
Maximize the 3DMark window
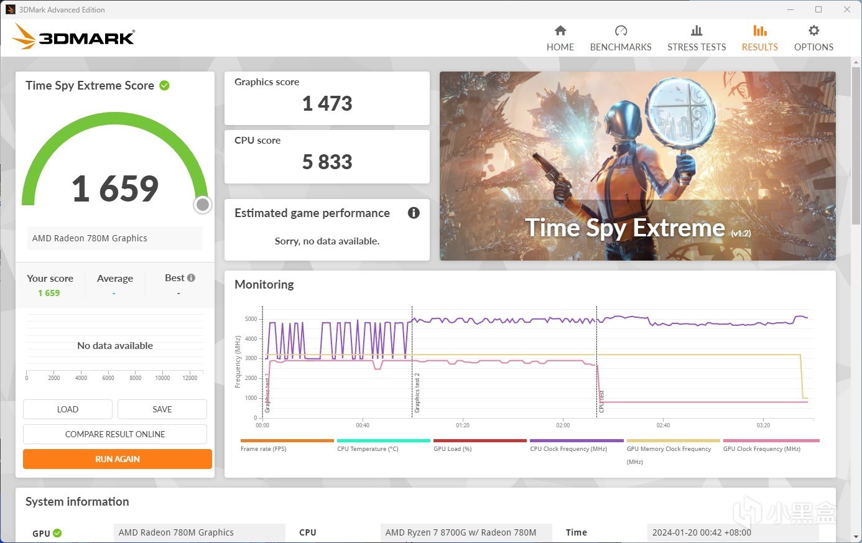[818, 9]
